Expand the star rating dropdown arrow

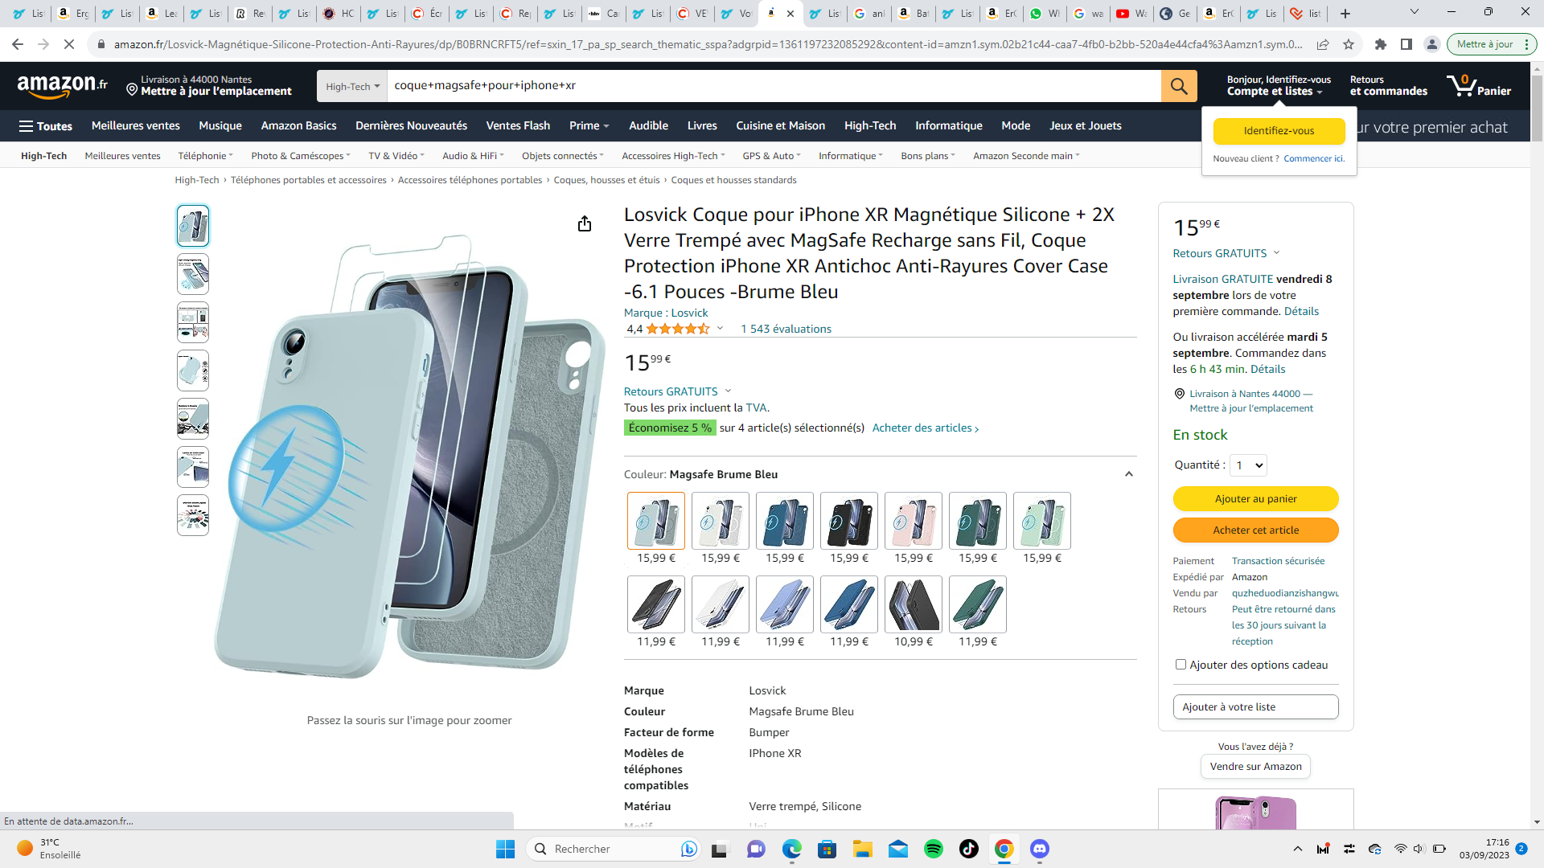click(720, 329)
